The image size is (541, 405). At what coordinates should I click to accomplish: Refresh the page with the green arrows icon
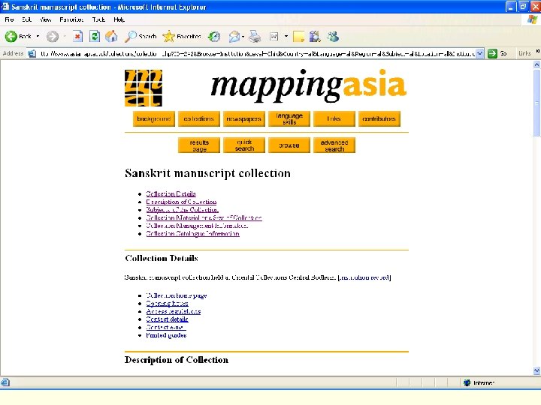pos(95,36)
